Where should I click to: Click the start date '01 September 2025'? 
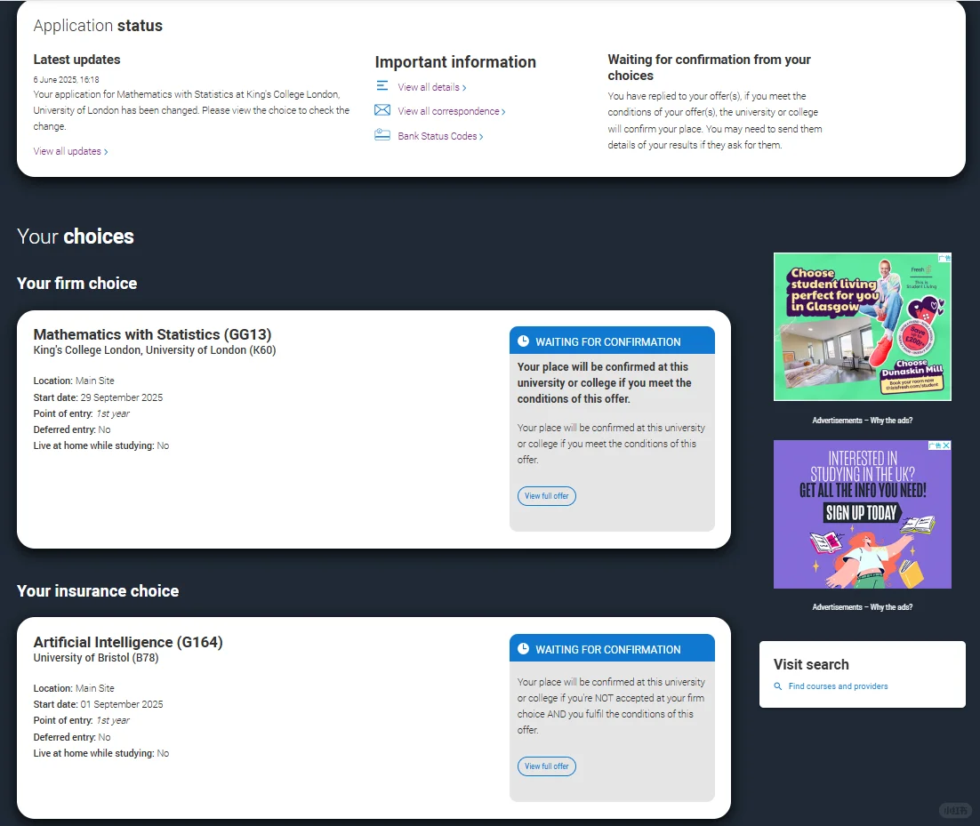(x=121, y=704)
